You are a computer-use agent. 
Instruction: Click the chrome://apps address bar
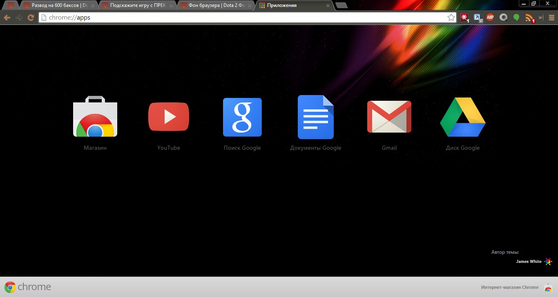245,18
